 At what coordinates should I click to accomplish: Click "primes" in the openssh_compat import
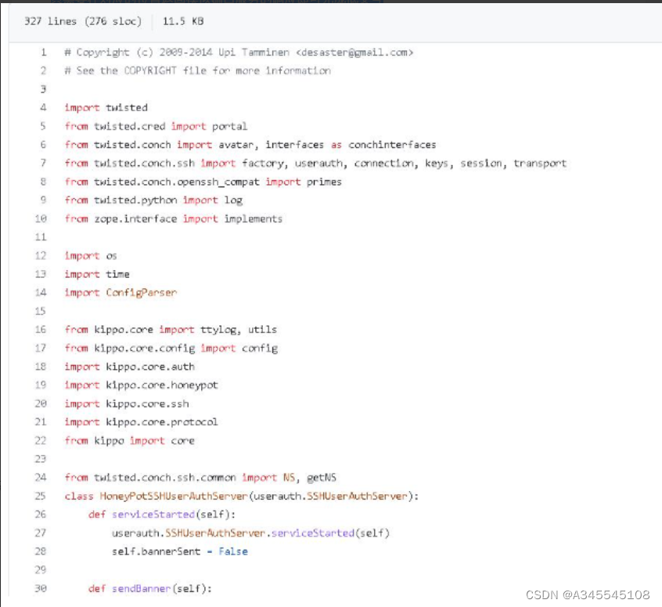pos(324,182)
